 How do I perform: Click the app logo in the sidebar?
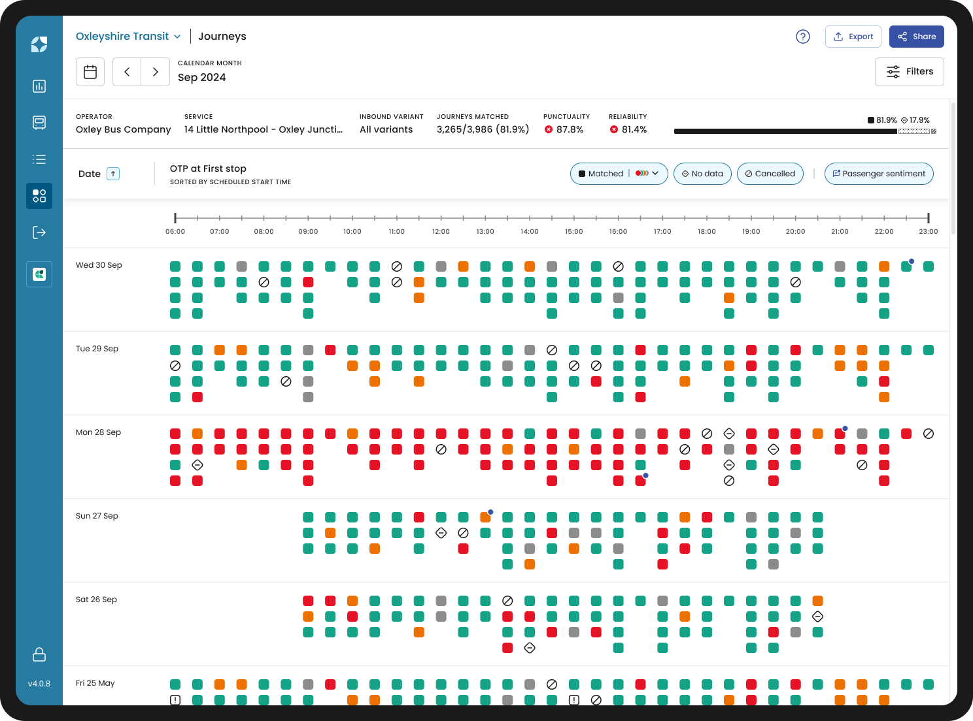pos(39,44)
